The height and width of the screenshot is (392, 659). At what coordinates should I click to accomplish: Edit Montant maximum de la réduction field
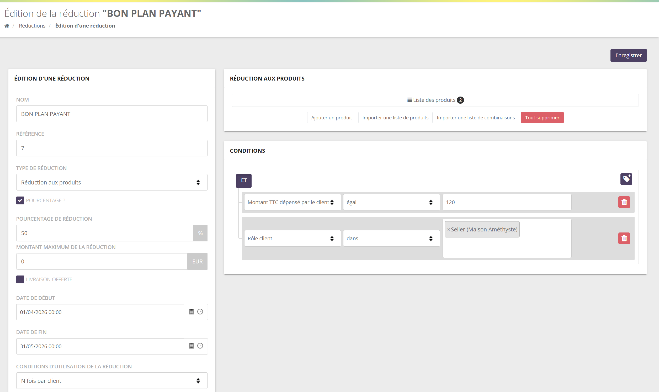click(x=102, y=262)
